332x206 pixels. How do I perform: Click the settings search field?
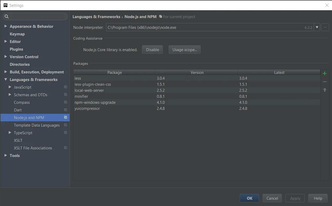pyautogui.click(x=35, y=17)
